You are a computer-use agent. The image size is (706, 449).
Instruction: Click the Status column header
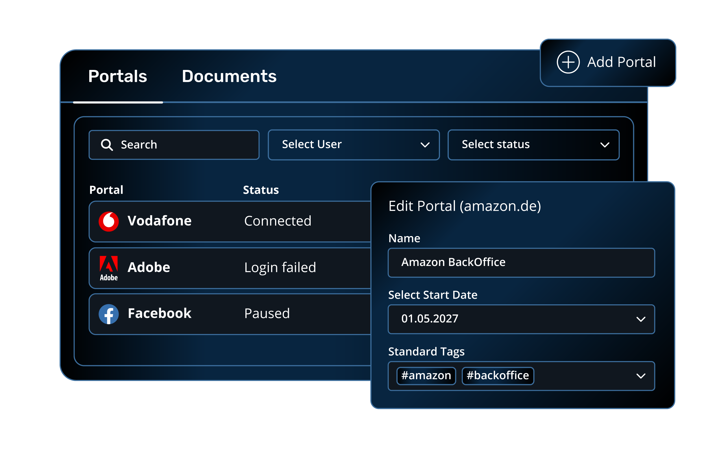261,190
